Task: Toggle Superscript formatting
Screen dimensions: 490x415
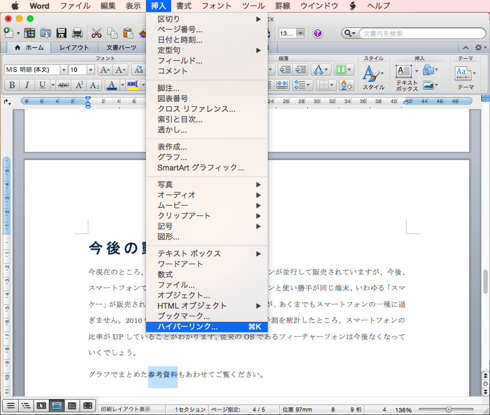Action: tap(80, 85)
